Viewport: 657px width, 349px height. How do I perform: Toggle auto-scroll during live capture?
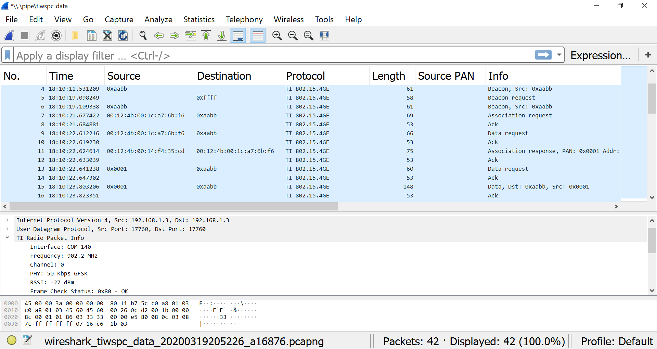(238, 36)
